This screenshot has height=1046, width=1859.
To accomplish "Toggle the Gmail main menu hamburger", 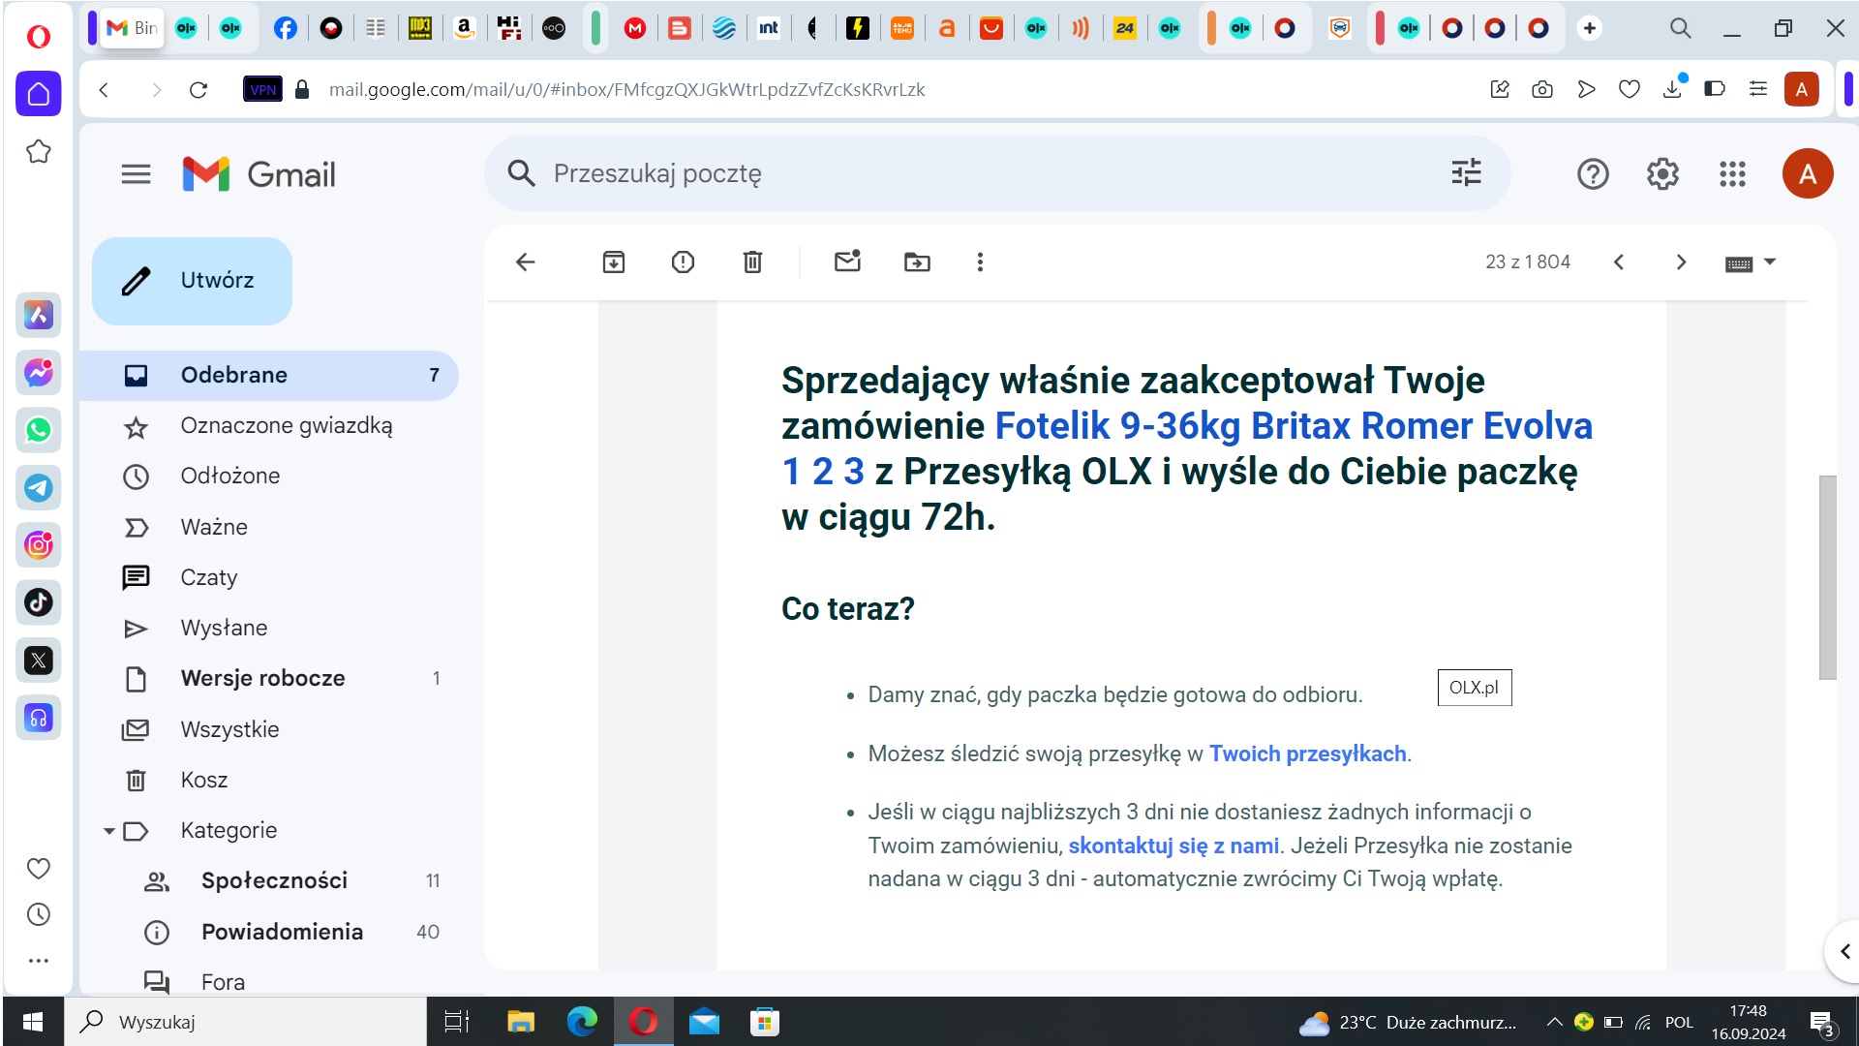I will [x=136, y=174].
